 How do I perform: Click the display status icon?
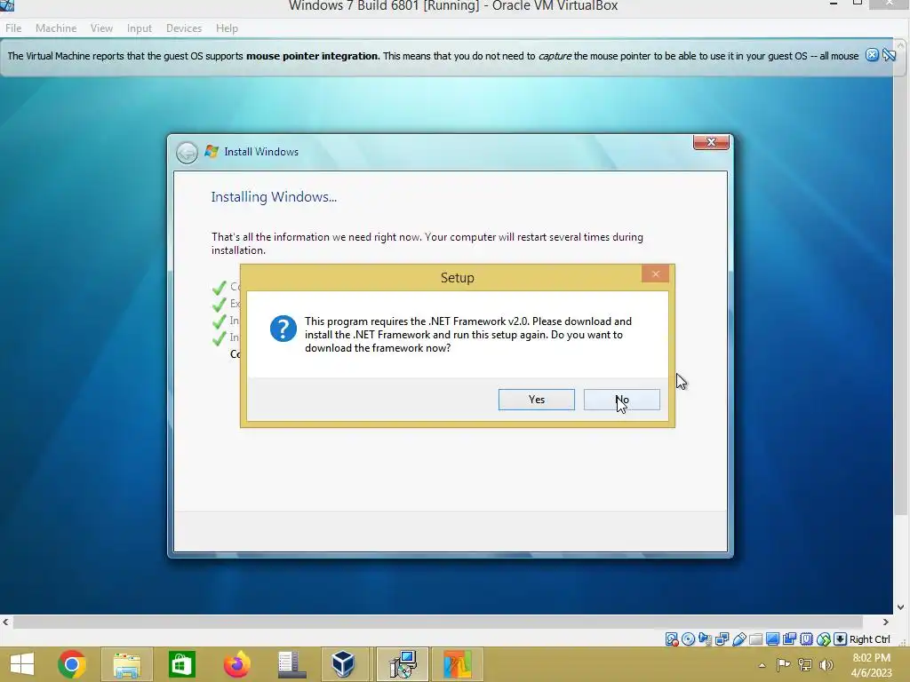coord(772,639)
